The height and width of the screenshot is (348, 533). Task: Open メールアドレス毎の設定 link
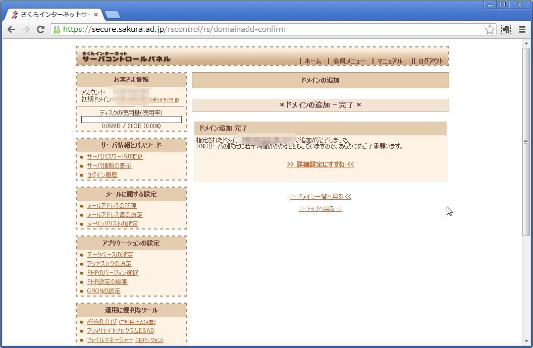[x=115, y=214]
